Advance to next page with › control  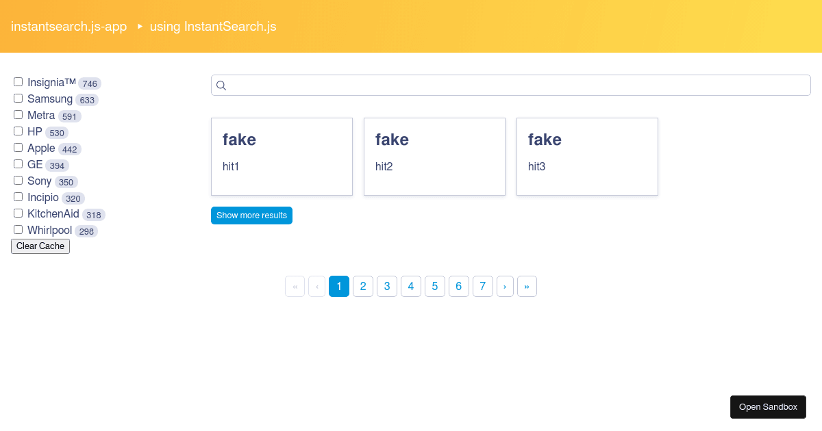(x=506, y=286)
